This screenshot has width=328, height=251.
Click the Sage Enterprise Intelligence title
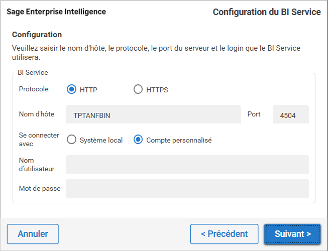coord(56,11)
